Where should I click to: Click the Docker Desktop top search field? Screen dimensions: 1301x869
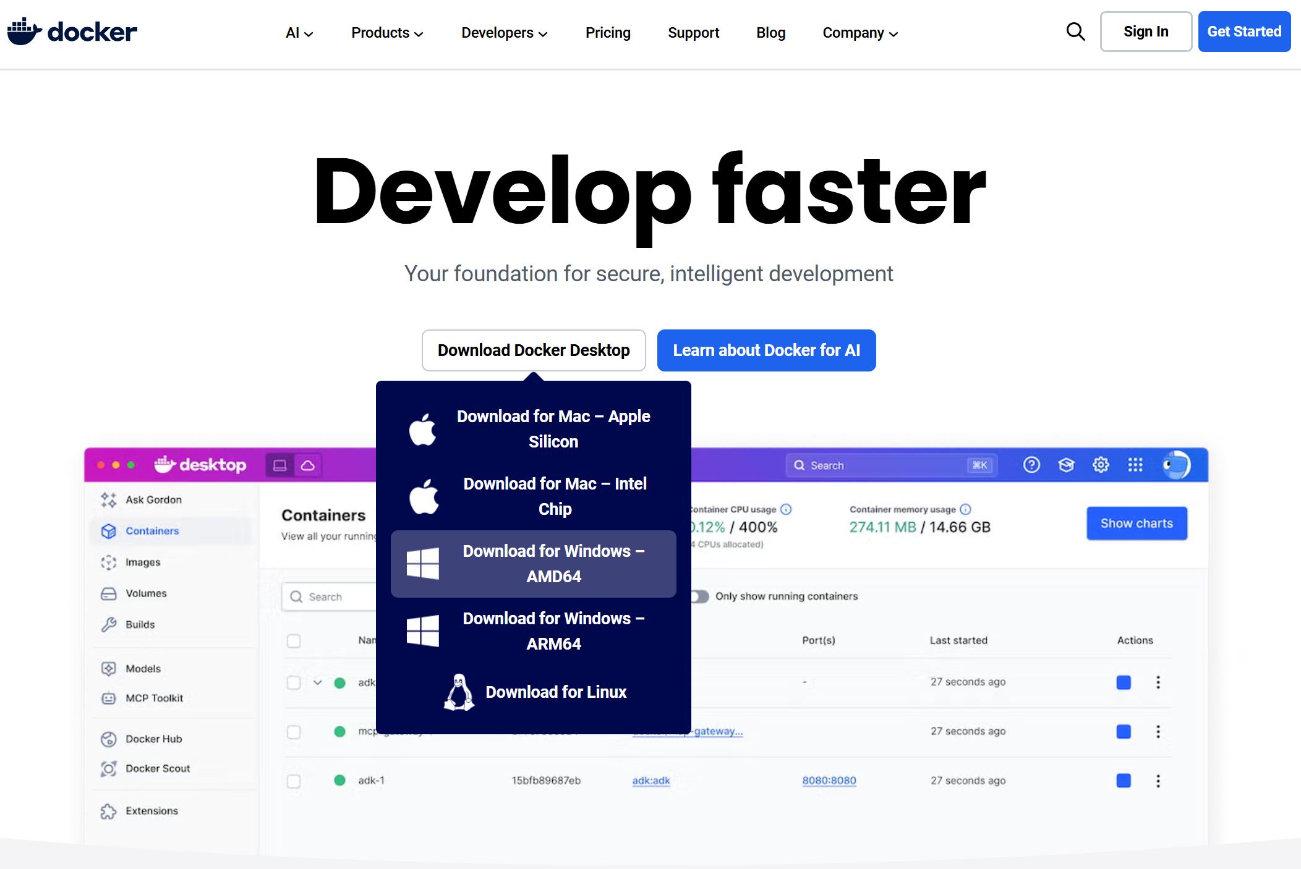pyautogui.click(x=891, y=465)
